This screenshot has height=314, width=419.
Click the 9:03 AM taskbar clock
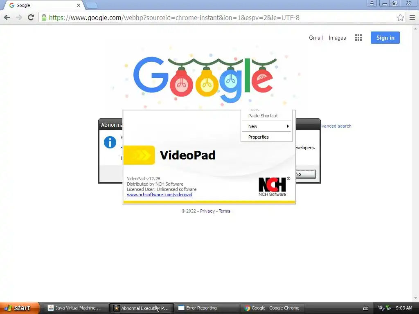(x=404, y=308)
